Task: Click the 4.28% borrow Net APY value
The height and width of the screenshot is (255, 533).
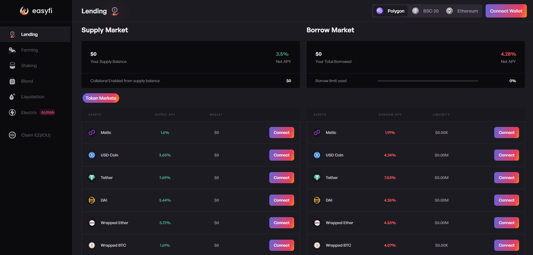Action: coord(508,54)
